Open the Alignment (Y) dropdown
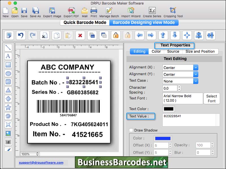Image resolution: width=226 pixels, height=169 pixels. point(180,74)
